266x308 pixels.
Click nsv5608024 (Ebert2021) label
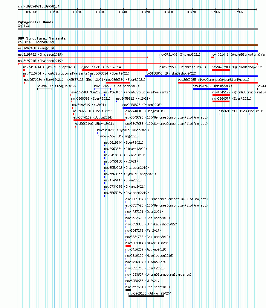coord(110,73)
